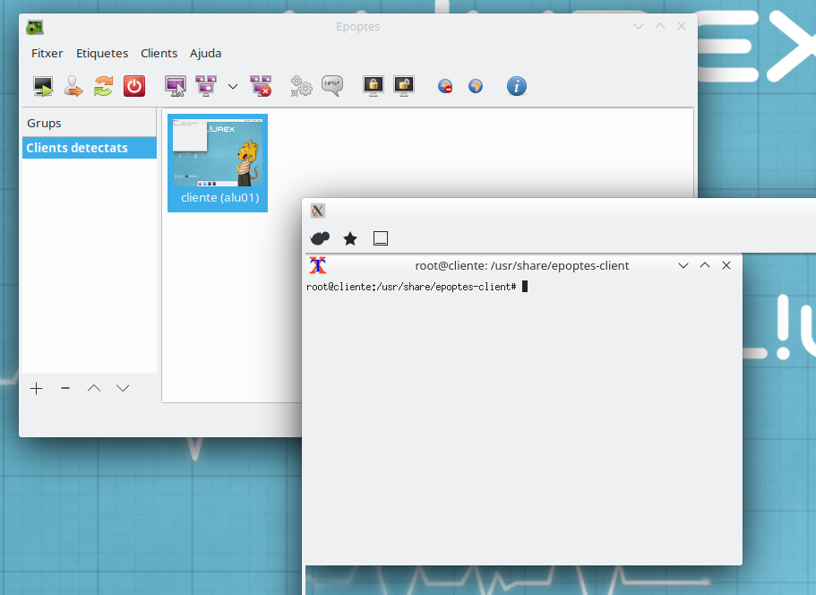Click the broadcast screen icon
Image resolution: width=816 pixels, height=595 pixels.
(x=206, y=86)
